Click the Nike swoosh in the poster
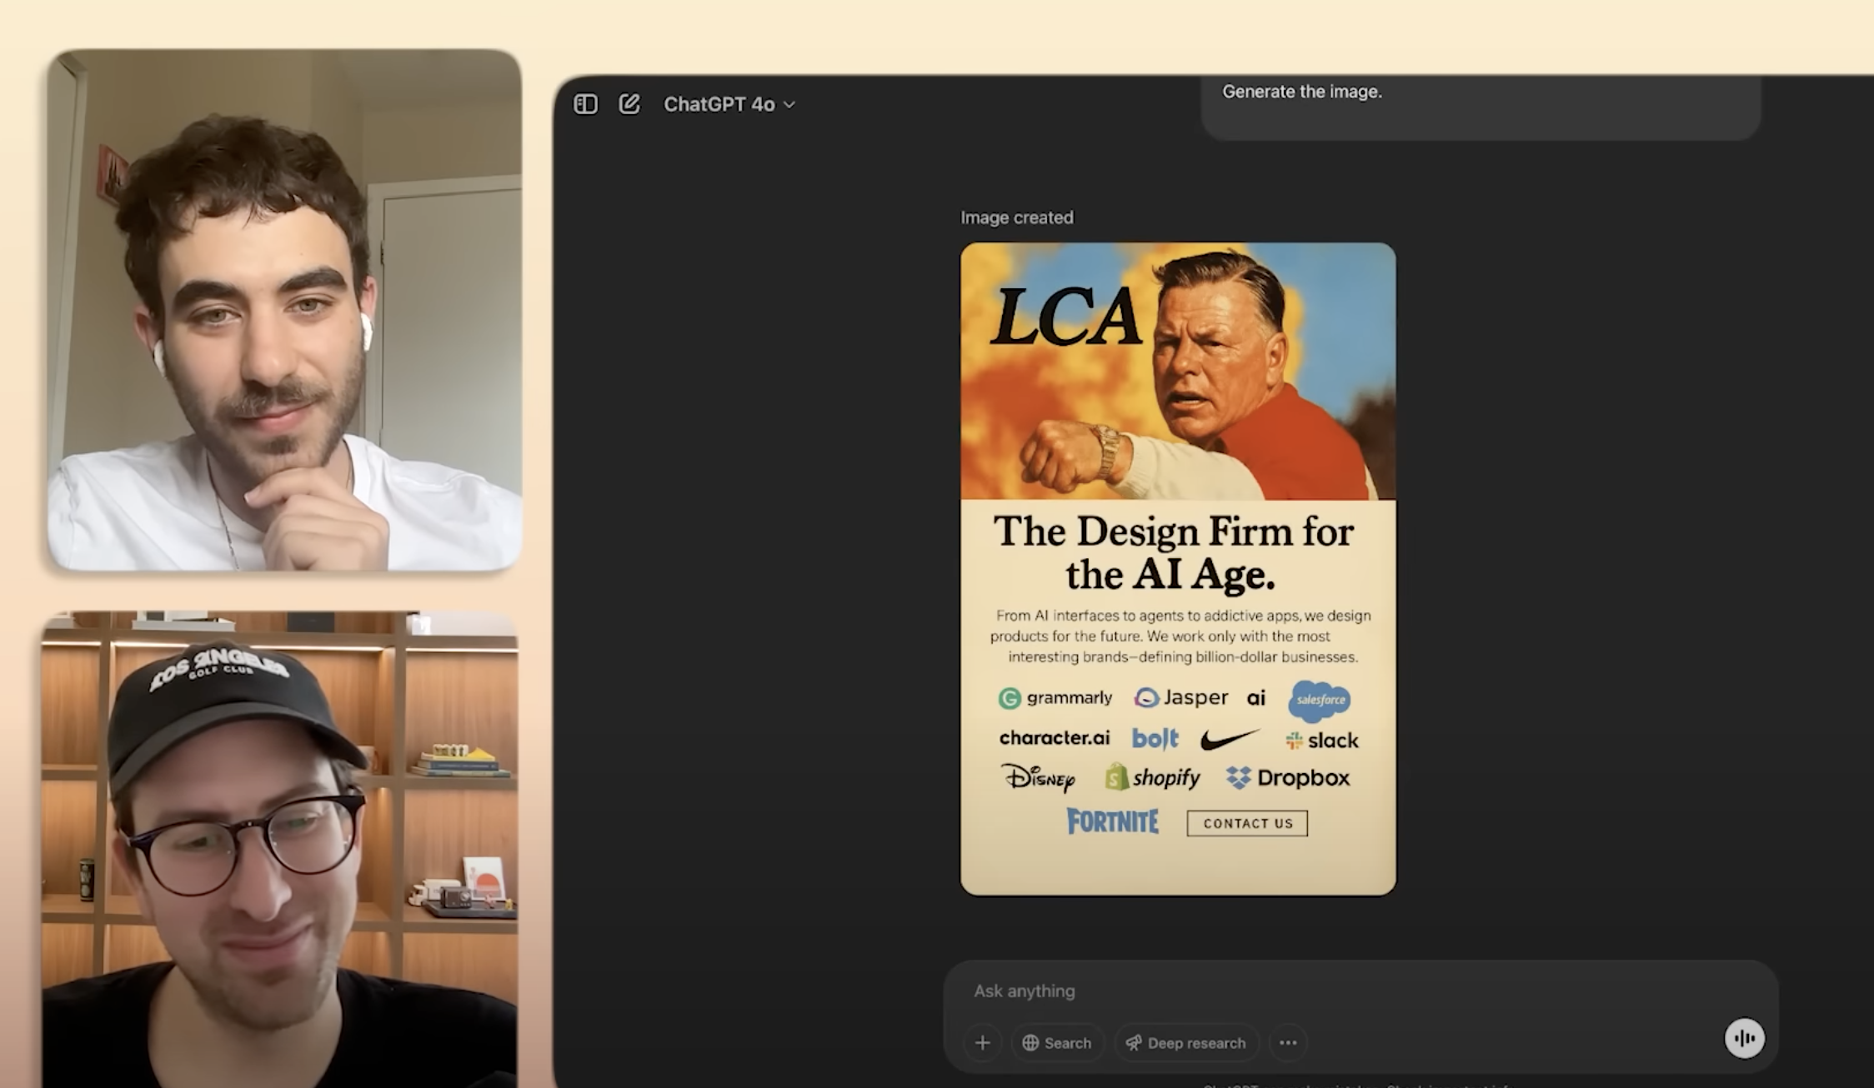This screenshot has height=1088, width=1874. point(1230,737)
